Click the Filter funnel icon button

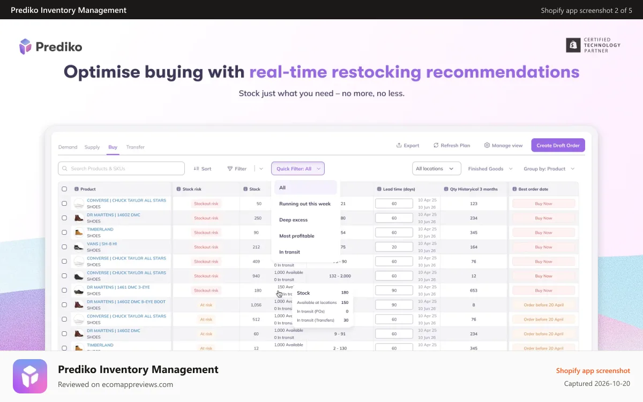pyautogui.click(x=237, y=169)
